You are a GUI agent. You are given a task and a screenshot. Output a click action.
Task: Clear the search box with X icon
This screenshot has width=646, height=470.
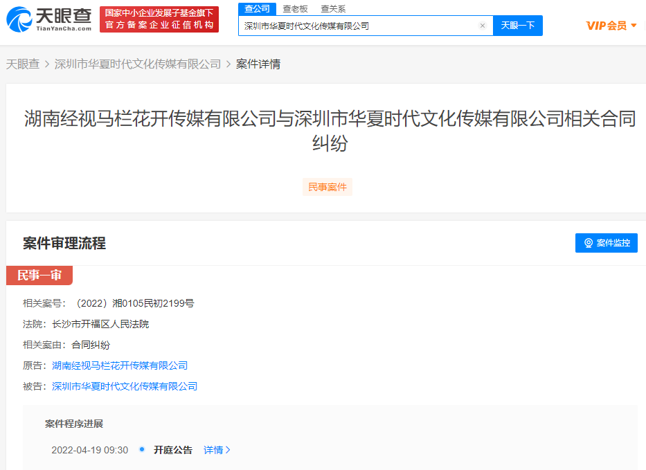click(x=483, y=26)
